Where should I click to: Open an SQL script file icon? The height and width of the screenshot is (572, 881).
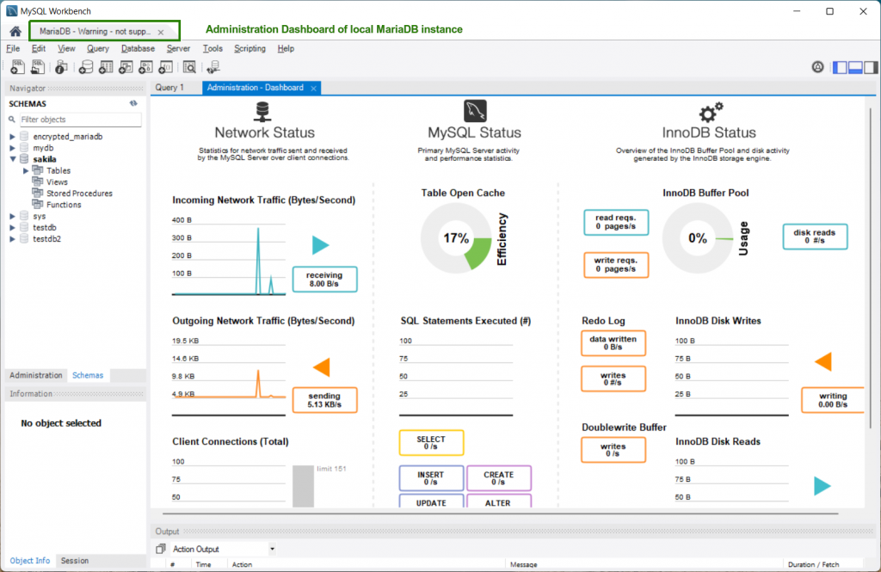tap(38, 67)
